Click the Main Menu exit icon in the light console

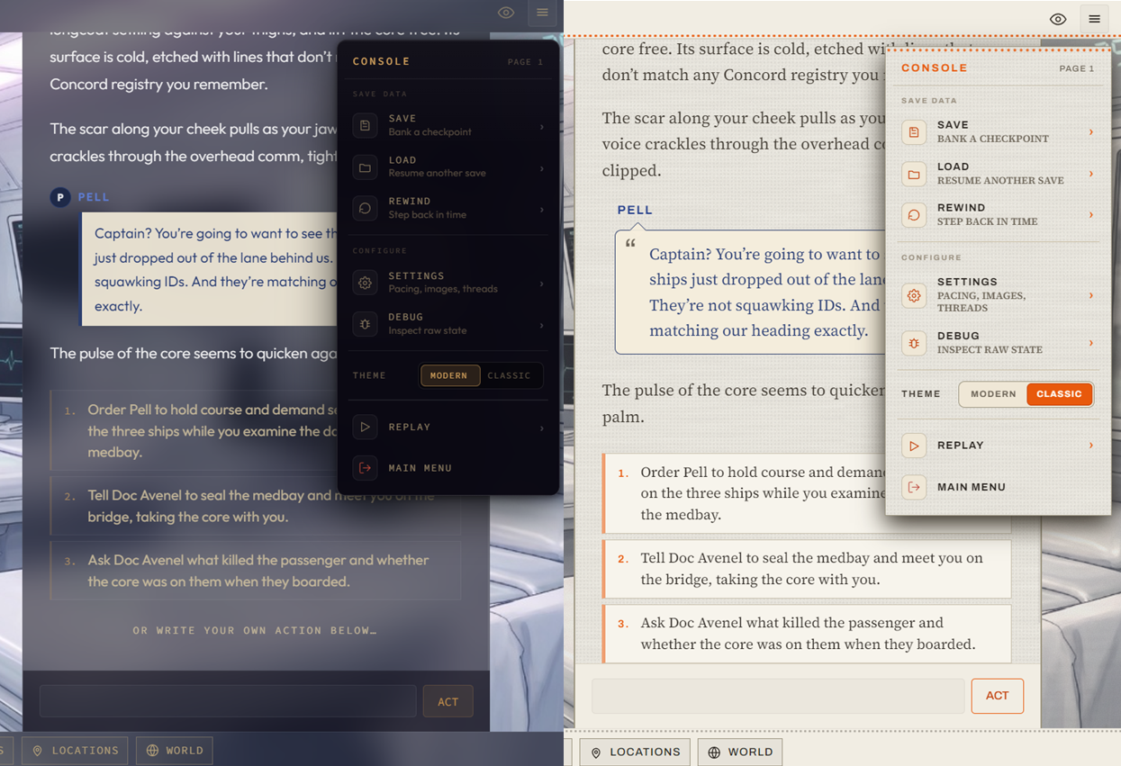point(914,487)
